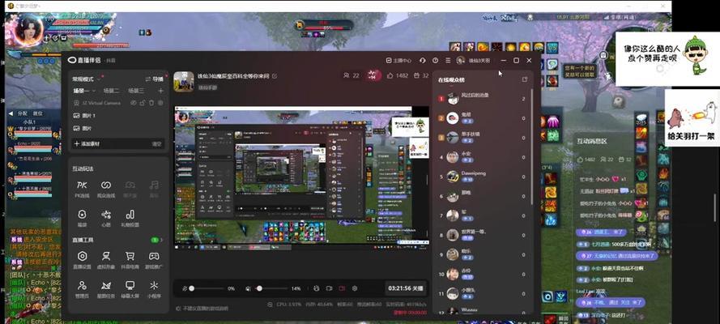This screenshot has width=720, height=324.
Task: Click the live preview canvas
Action: tap(301, 177)
